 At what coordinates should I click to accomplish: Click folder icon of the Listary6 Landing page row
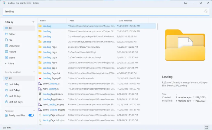click(40, 57)
